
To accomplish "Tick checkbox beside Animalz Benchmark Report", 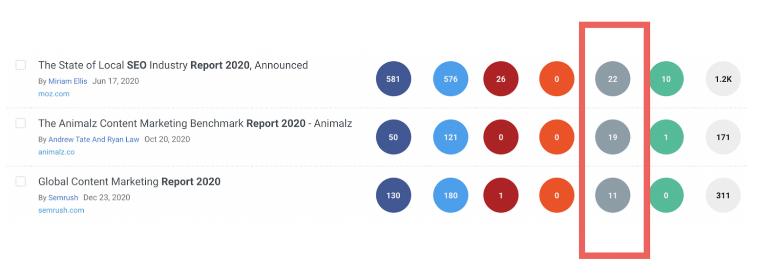I will click(21, 123).
